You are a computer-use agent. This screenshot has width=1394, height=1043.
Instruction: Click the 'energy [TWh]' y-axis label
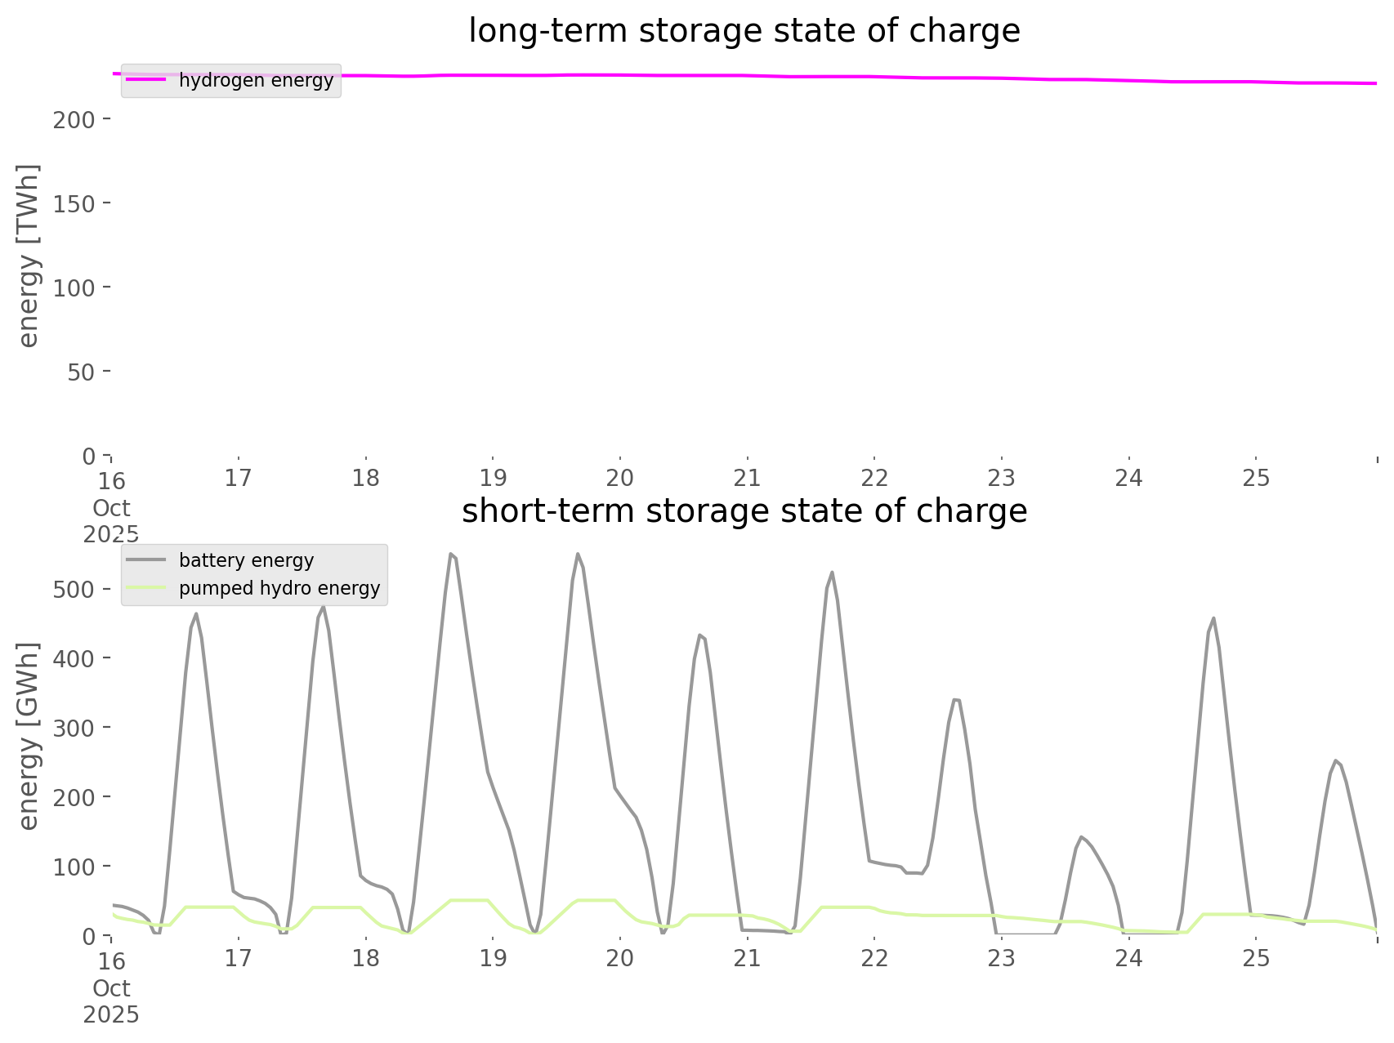(29, 256)
